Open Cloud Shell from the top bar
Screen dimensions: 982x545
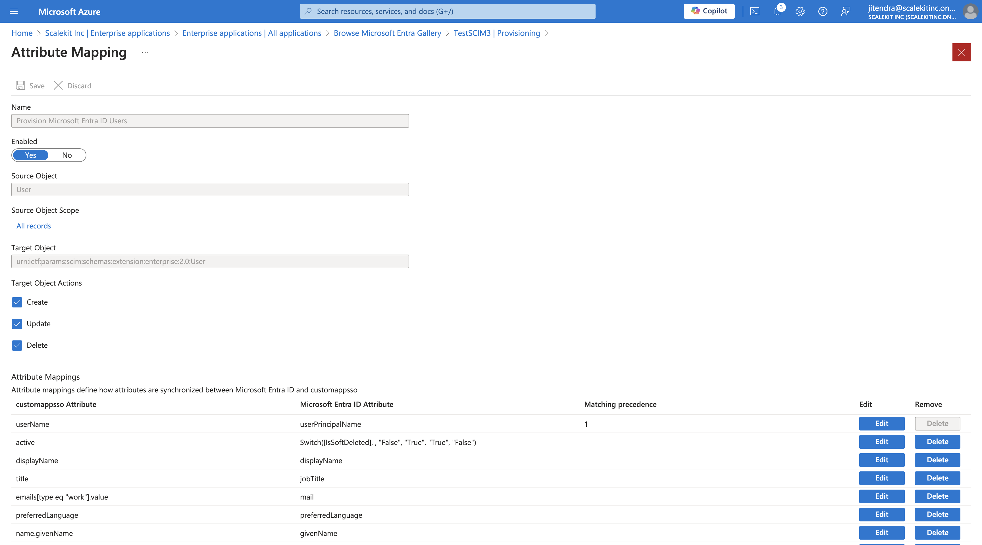(x=754, y=11)
